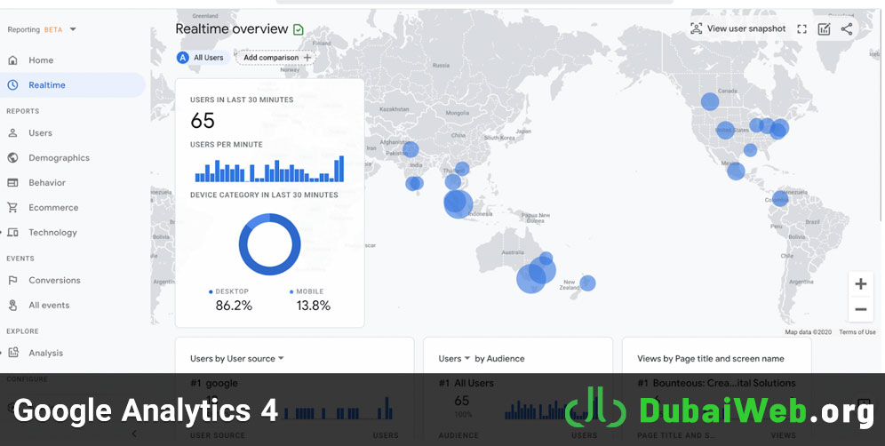885x446 pixels.
Task: Click the customize report edit icon
Action: [824, 29]
